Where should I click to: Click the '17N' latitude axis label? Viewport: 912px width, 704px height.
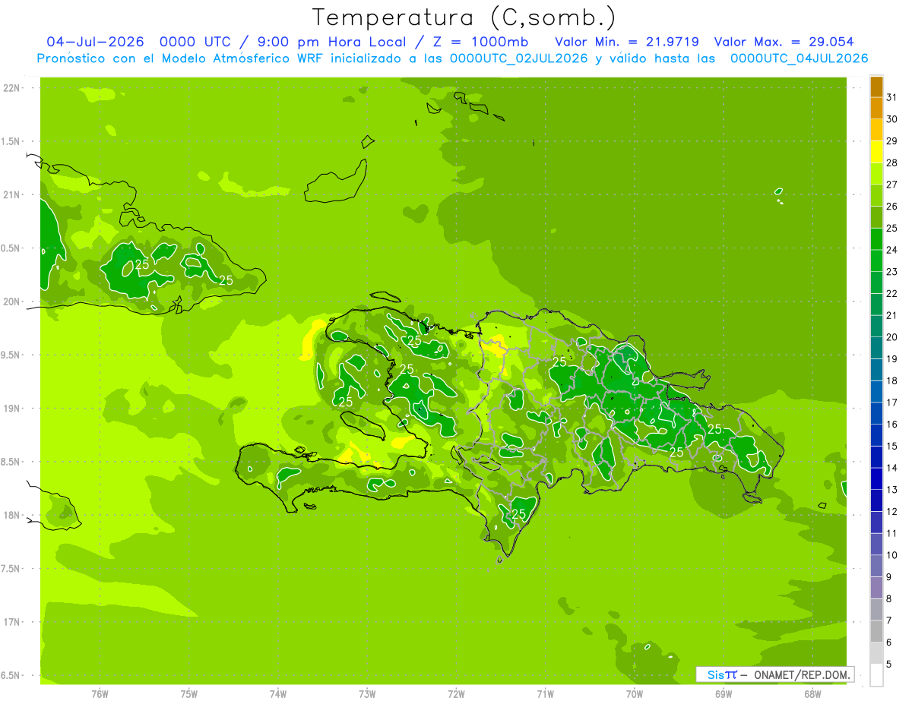[11, 622]
